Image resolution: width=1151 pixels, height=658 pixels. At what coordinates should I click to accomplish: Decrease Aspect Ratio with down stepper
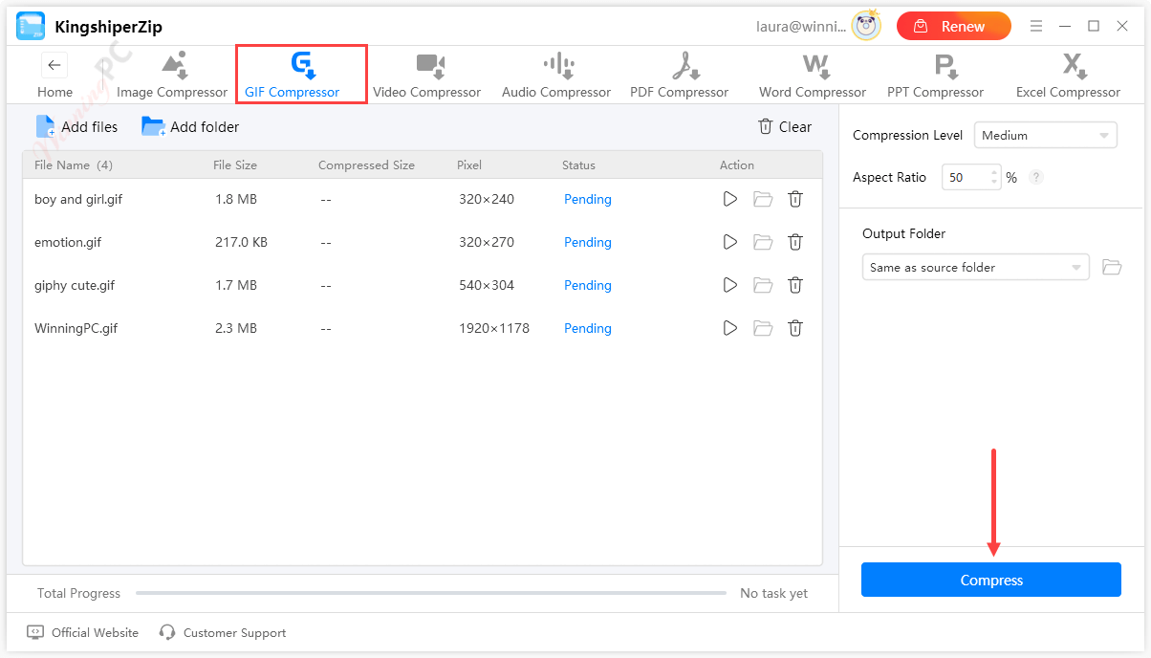click(995, 183)
